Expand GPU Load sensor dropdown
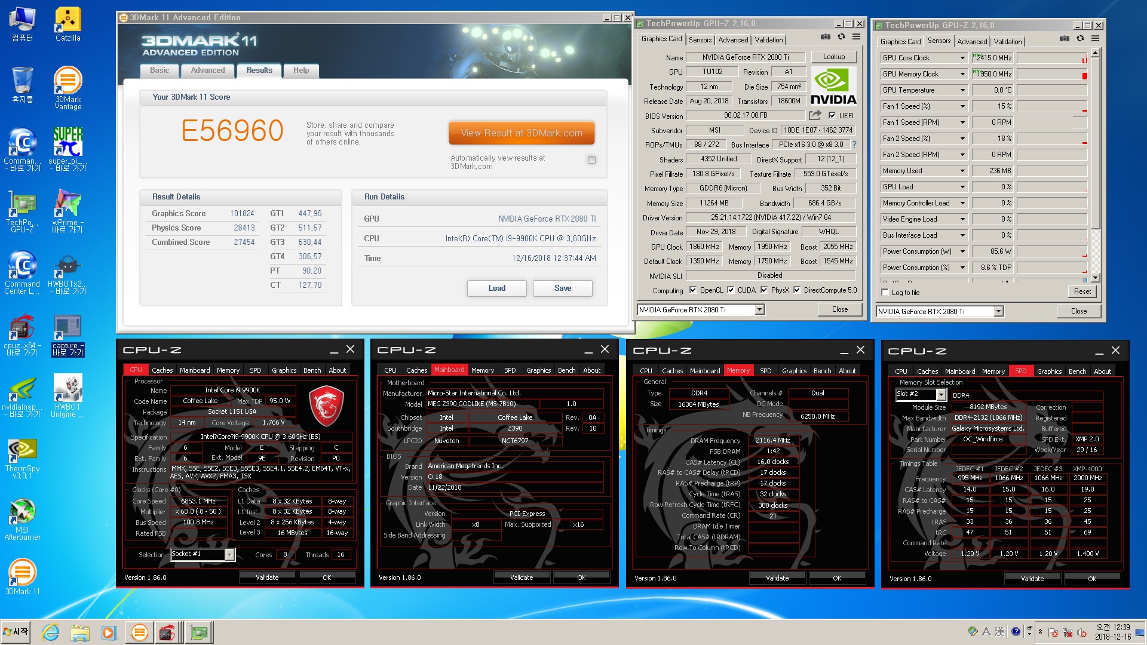This screenshot has width=1147, height=645. point(962,187)
